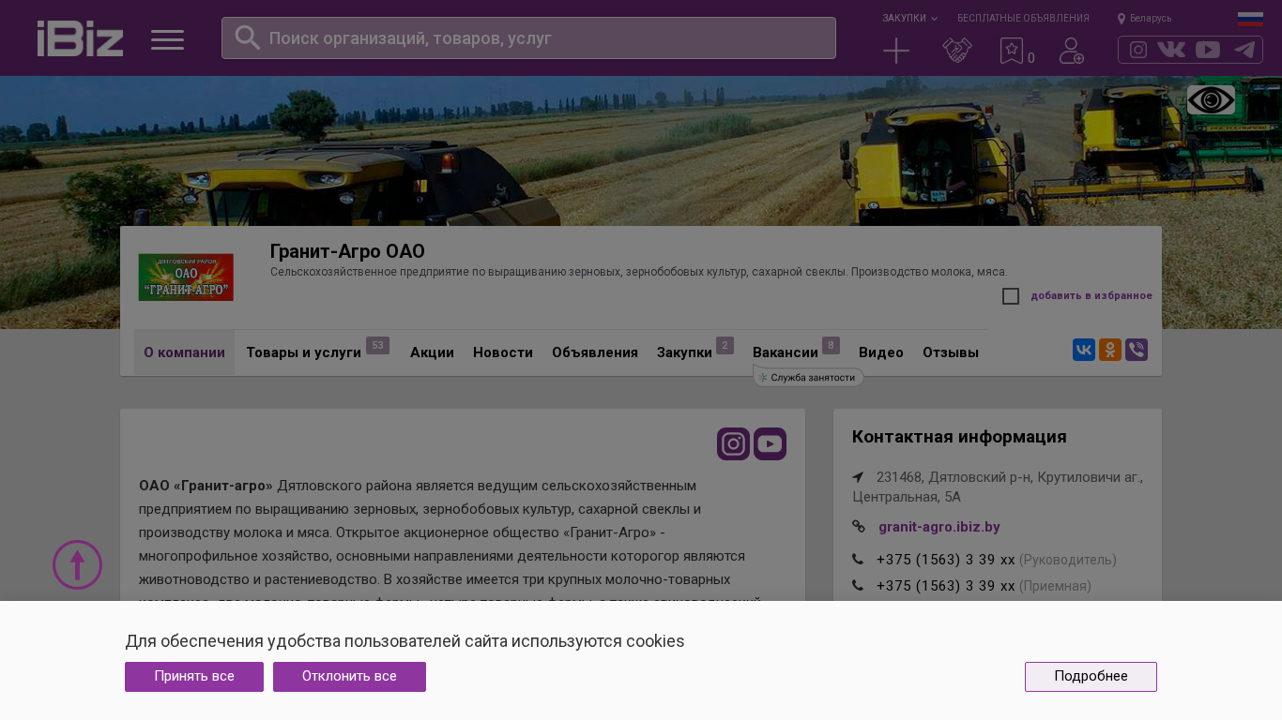Image resolution: width=1282 pixels, height=720 pixels.
Task: Open VK link in header
Action: [1171, 50]
